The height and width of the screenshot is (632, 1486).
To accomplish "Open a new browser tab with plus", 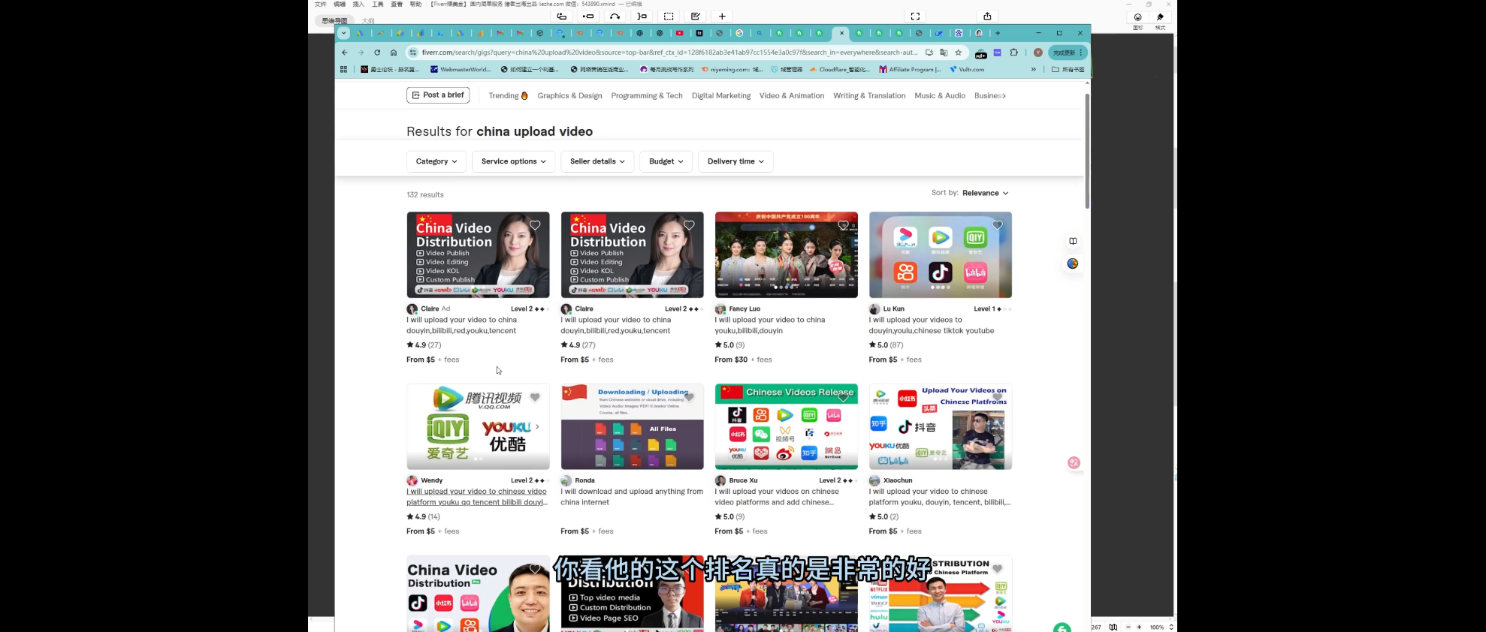I will 998,33.
